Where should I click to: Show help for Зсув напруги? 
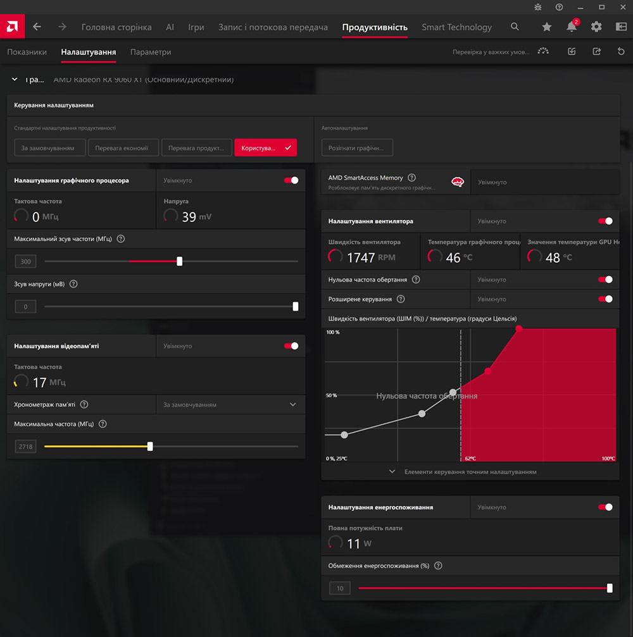(73, 284)
